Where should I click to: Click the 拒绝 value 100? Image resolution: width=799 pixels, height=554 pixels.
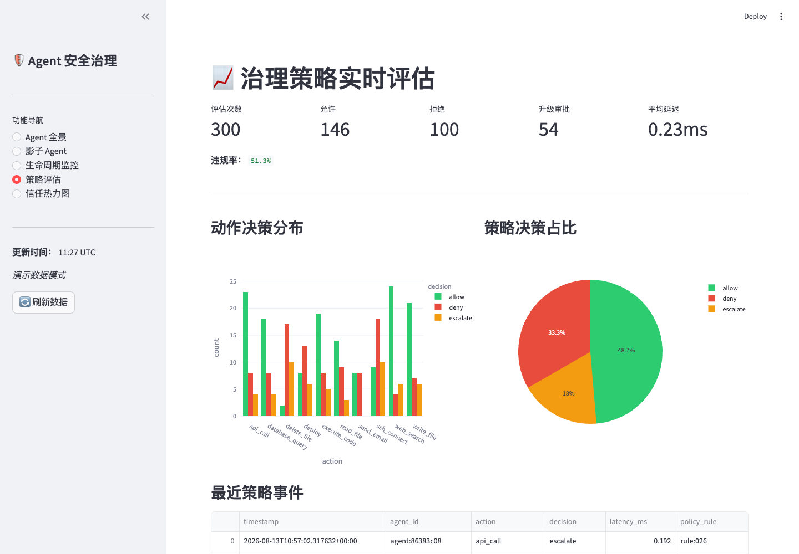(444, 130)
